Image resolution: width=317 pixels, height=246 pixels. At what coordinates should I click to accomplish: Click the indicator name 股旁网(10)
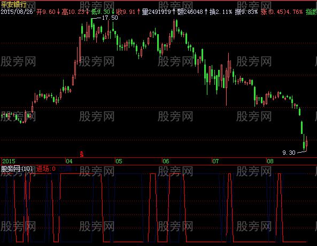pyautogui.click(x=17, y=169)
